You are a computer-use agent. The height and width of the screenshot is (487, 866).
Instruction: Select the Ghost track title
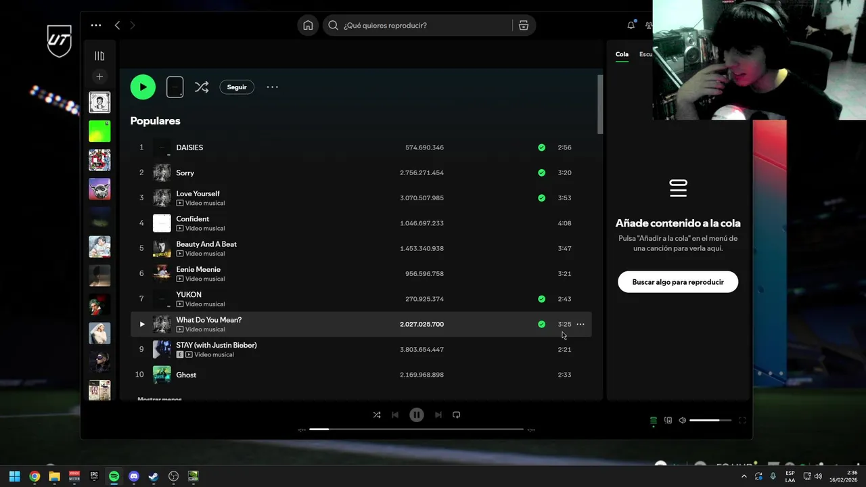[186, 375]
